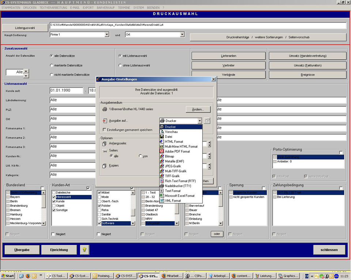
Task: Click the Start button on taskbar
Action: 8,276
